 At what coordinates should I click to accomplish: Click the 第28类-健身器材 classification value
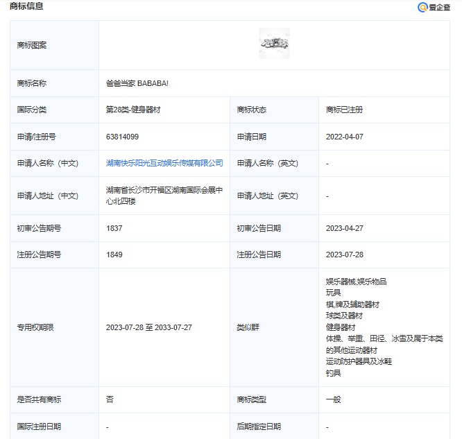133,110
